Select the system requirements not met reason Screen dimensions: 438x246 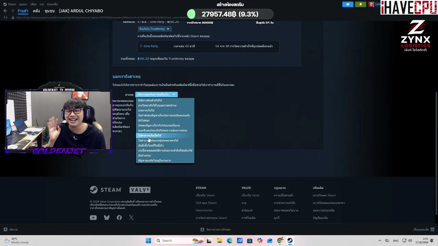[x=165, y=131]
